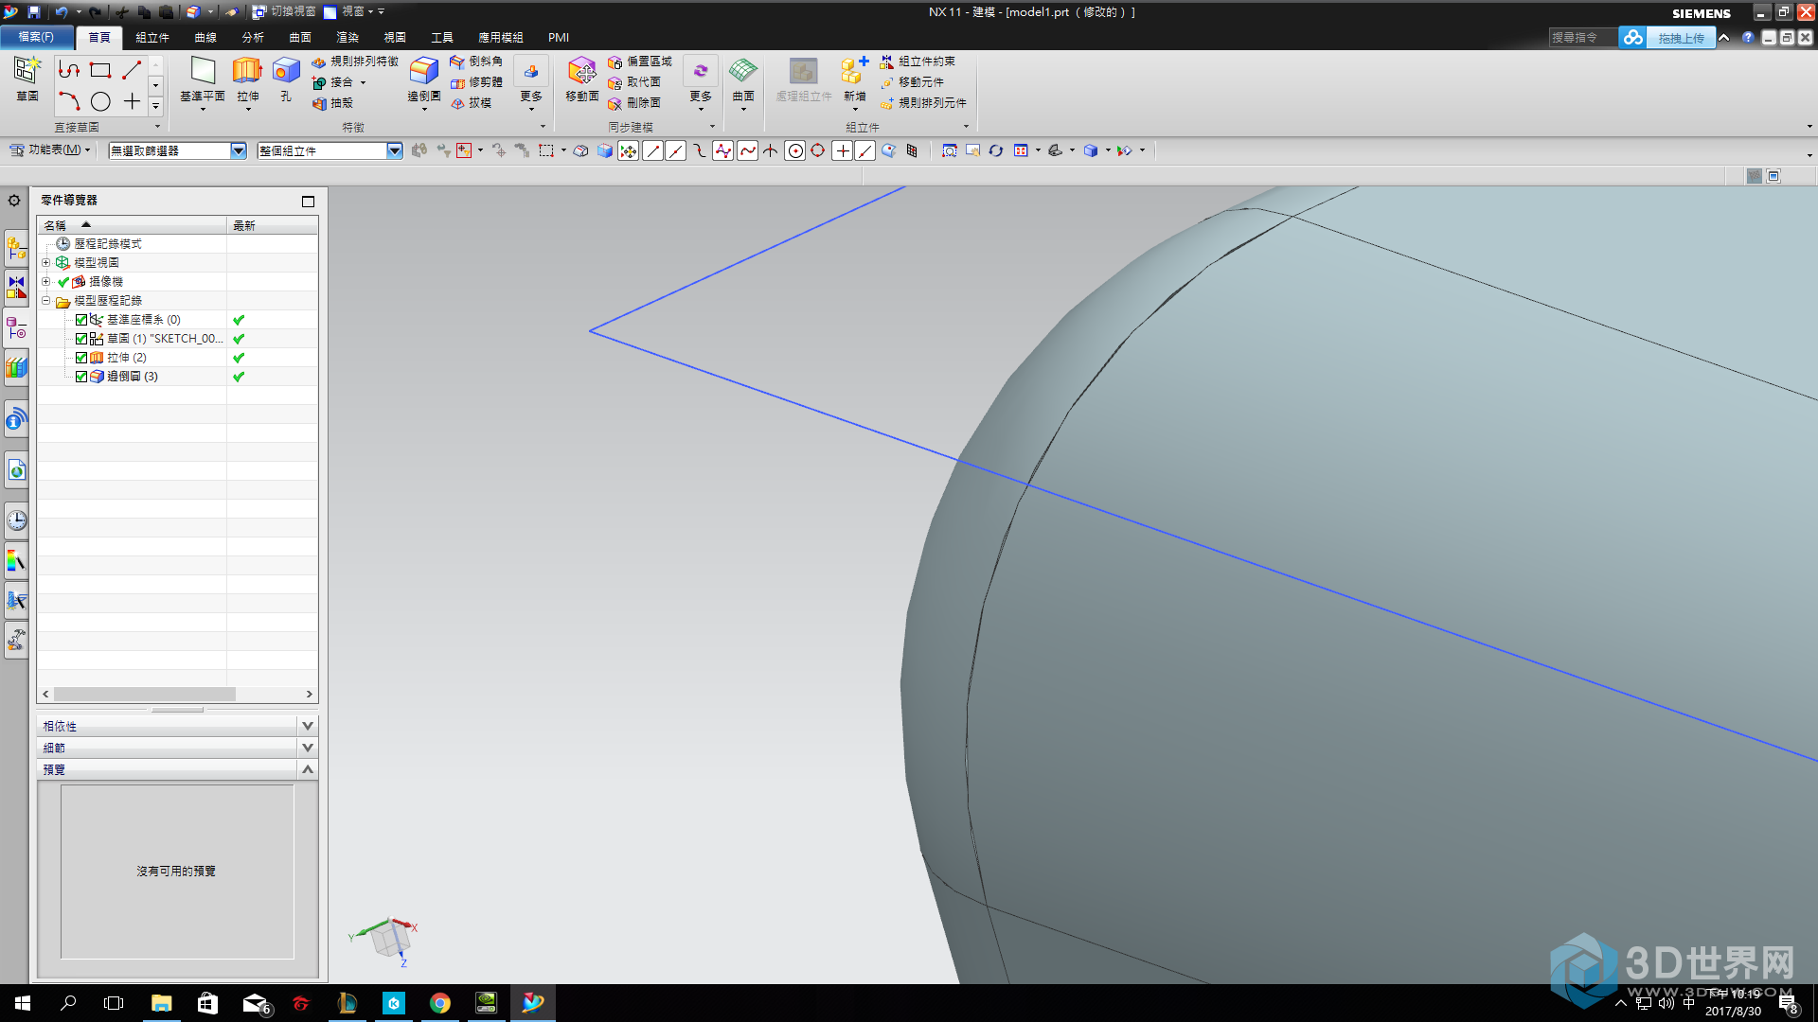Switch to the PMI ribbon tab

pos(559,38)
